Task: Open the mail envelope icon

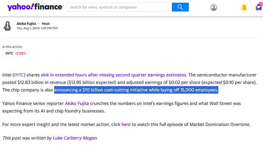Action: (x=259, y=7)
